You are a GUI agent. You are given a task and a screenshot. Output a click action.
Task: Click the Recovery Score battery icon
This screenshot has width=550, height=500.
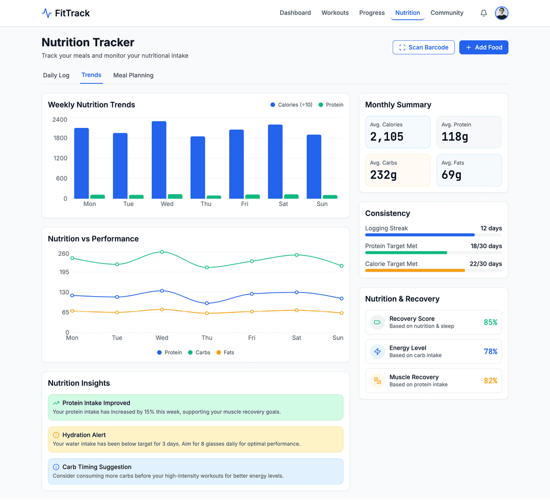[377, 322]
